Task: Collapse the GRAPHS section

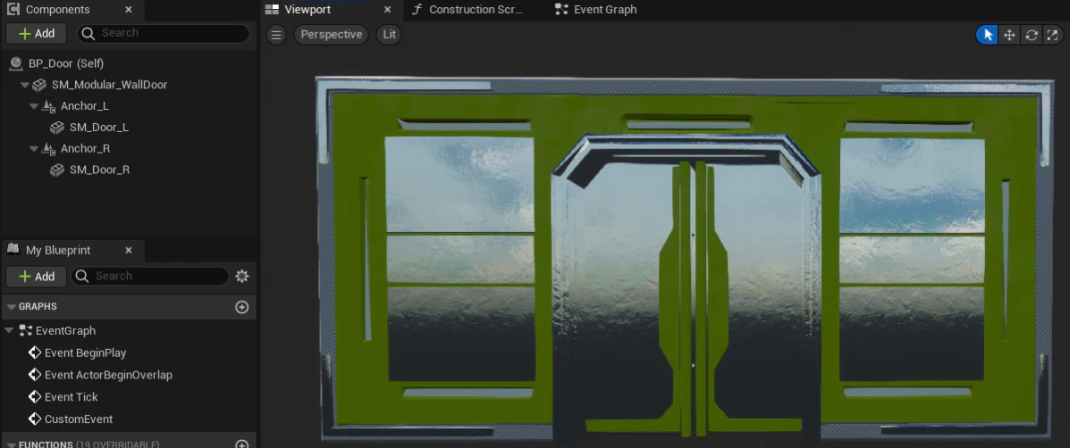Action: [x=11, y=307]
